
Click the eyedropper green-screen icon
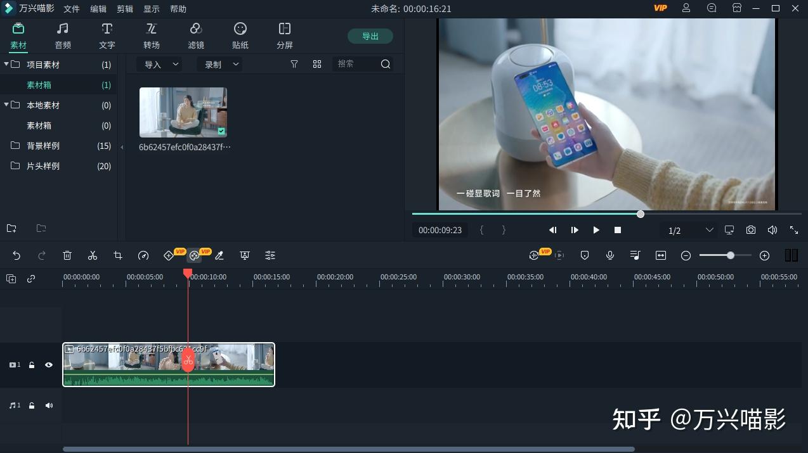219,255
